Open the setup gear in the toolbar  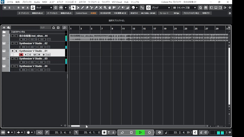230,8
